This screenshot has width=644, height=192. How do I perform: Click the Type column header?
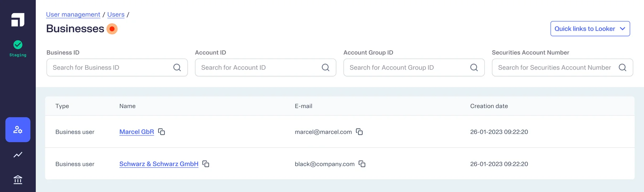click(x=62, y=106)
